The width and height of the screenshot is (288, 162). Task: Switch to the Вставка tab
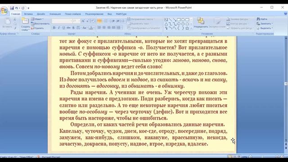28,14
